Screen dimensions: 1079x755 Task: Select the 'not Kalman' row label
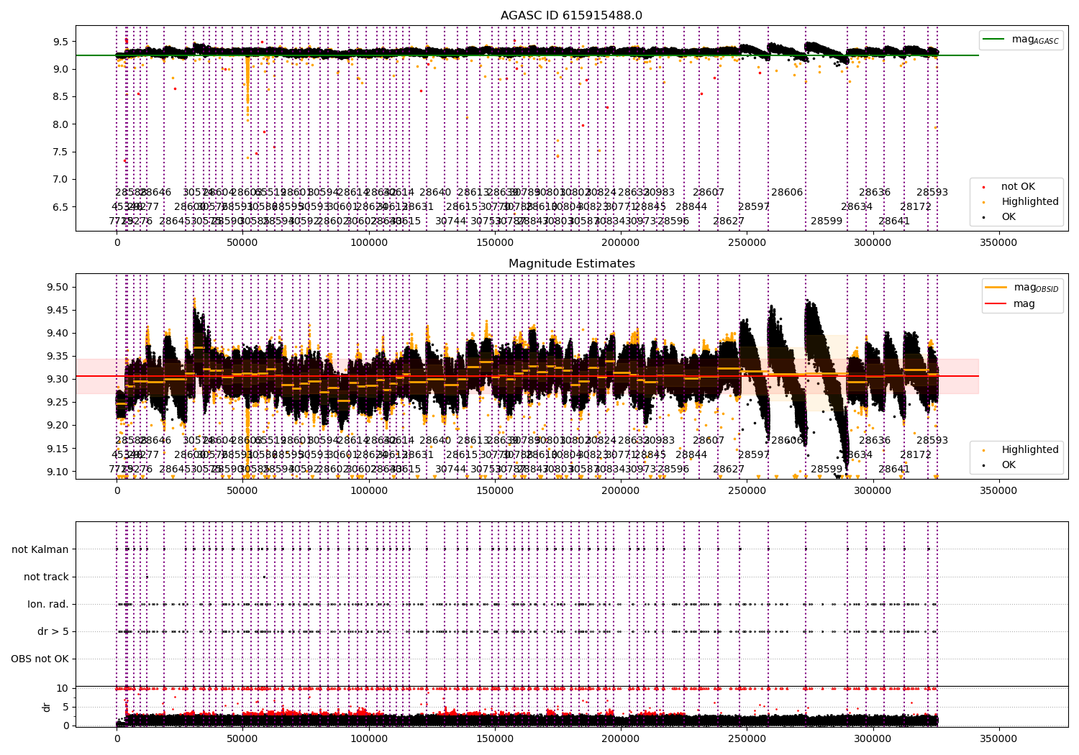click(40, 549)
